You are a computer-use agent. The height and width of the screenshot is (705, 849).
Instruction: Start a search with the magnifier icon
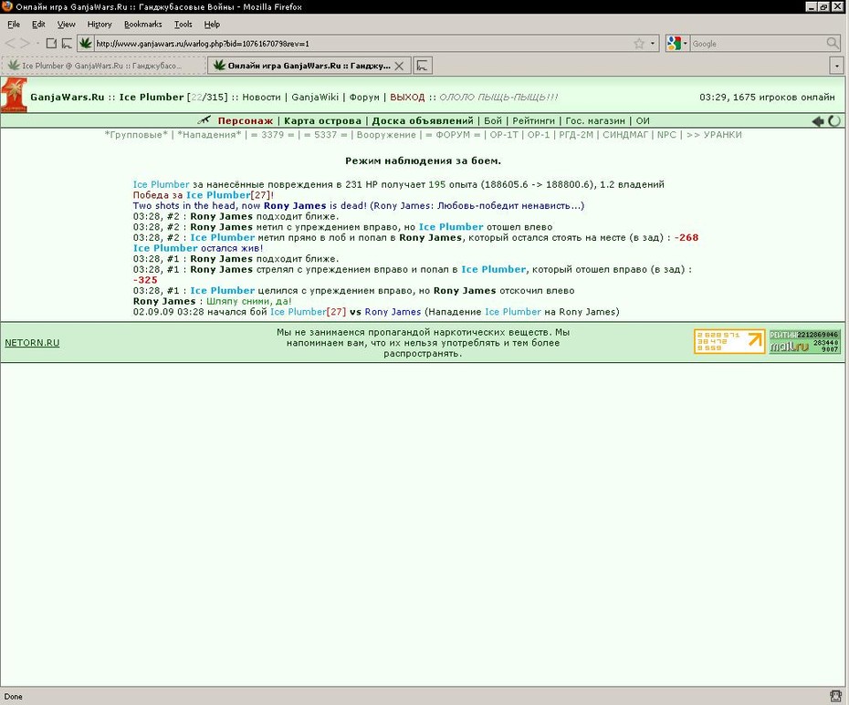click(833, 43)
